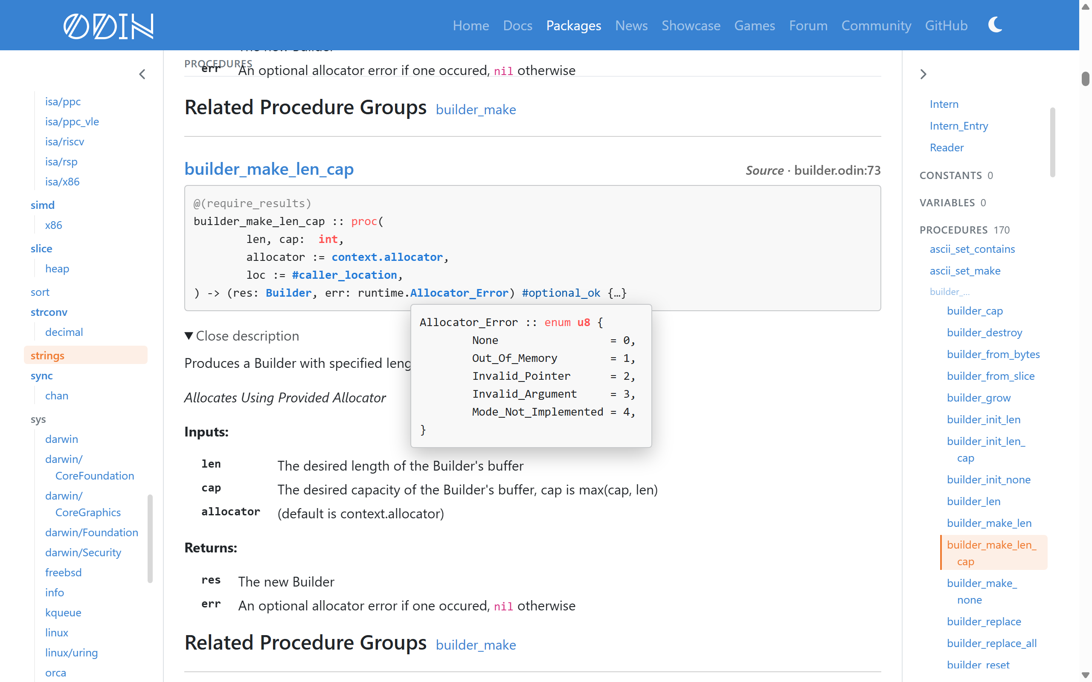Go to the Showcase page
Image resolution: width=1092 pixels, height=682 pixels.
[691, 26]
